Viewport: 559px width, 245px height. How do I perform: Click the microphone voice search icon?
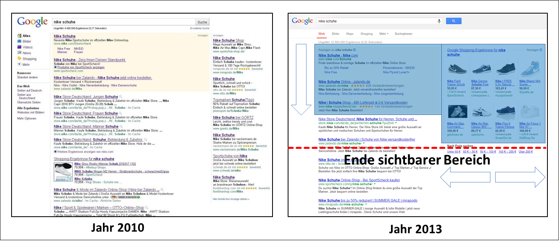439,21
